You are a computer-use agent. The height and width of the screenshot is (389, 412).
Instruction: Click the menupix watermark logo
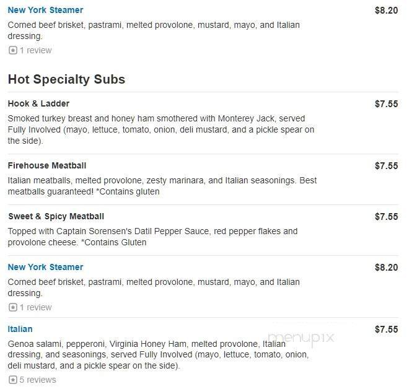[301, 338]
